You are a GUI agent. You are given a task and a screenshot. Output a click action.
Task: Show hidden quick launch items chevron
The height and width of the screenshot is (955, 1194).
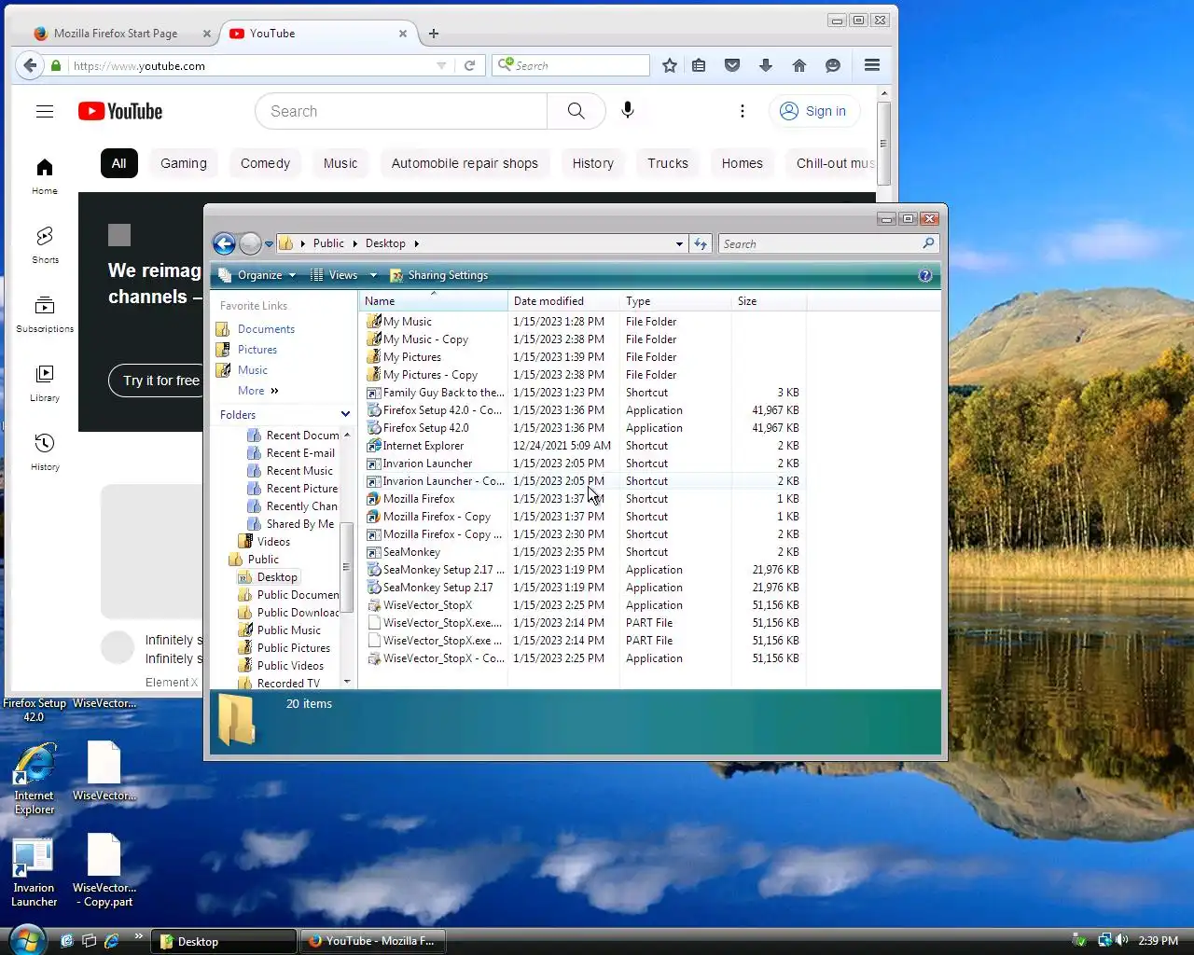pyautogui.click(x=139, y=936)
